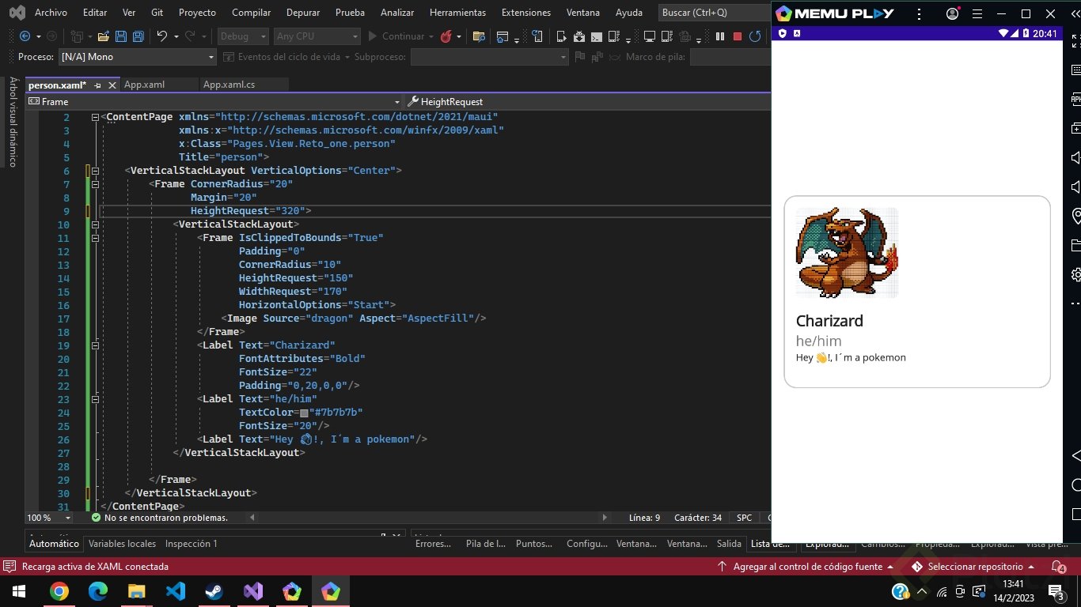Open the Save All icon

[138, 35]
